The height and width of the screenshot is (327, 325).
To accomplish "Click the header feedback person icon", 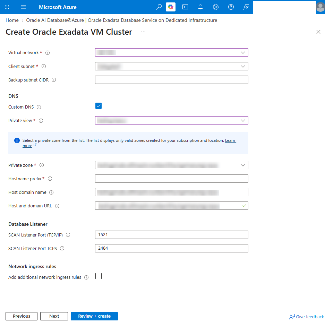I will pyautogui.click(x=246, y=7).
